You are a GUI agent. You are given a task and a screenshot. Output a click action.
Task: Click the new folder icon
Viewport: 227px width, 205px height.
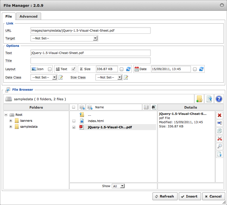click(x=199, y=99)
